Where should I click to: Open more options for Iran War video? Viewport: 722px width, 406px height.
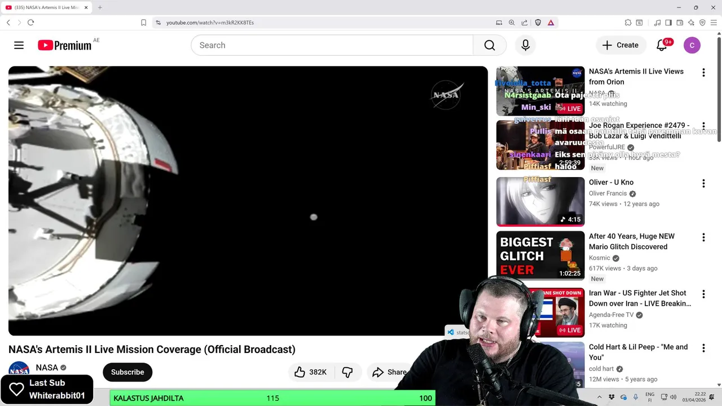[703, 294]
